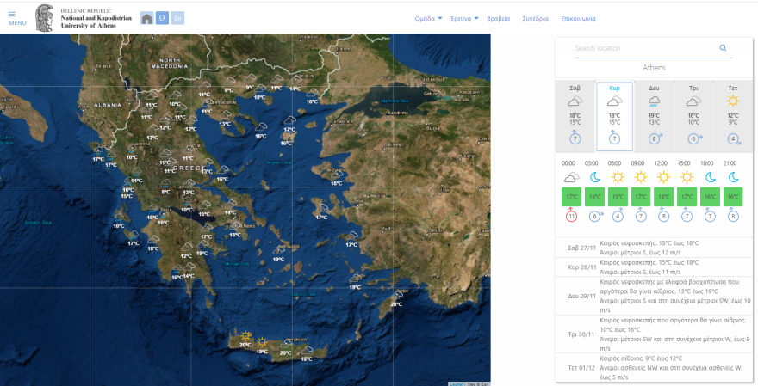758x386 pixels.
Task: Click the Crete sunny weather marker showing 20°C
Action: pos(246,337)
